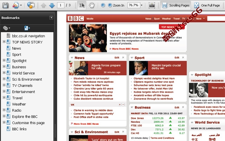Expand the TOP NEWS STORY bookmark
Viewport: 225px width, 141px height.
coord(4,42)
